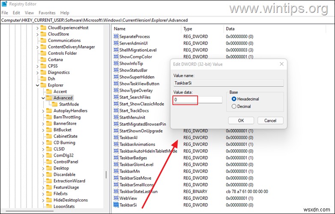Click the tree pane horizontal scrollbar
The height and width of the screenshot is (214, 335).
30,211
